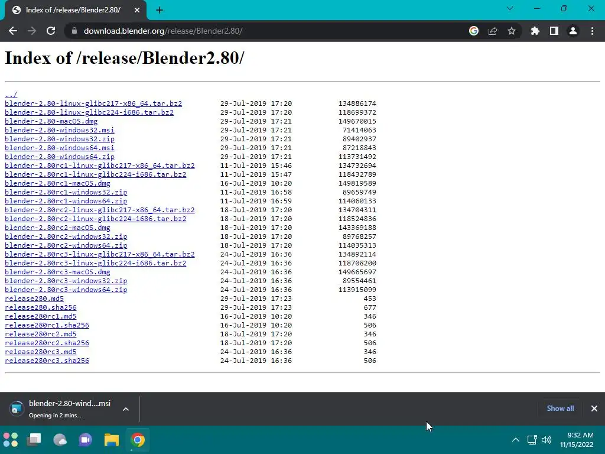Viewport: 605px width, 454px height.
Task: Download blender-2.80rc2-linux-glibc217-x86_64.tar.bz2
Action: pos(99,210)
